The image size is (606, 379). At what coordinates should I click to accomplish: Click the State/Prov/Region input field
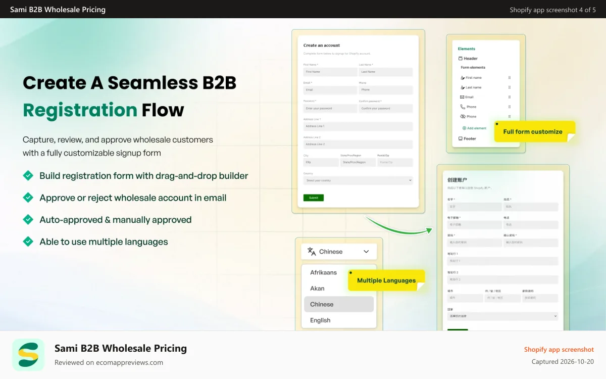358,162
